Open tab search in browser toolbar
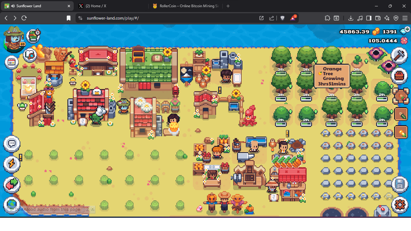The width and height of the screenshot is (411, 231). point(336,18)
